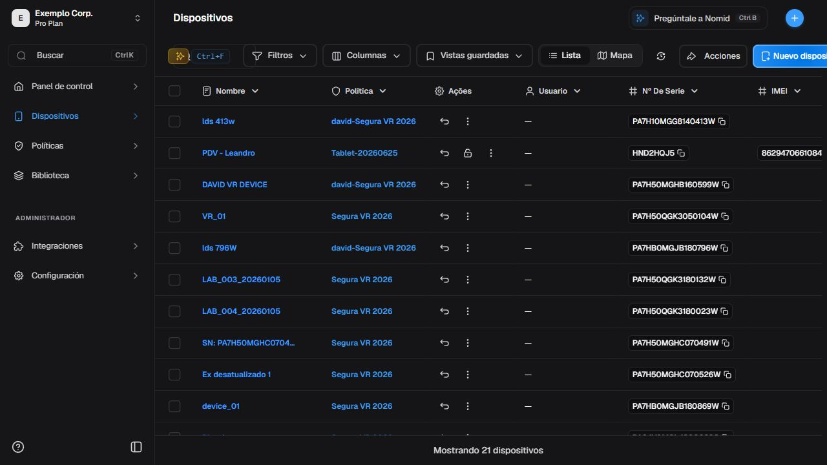This screenshot has width=827, height=465.
Task: Open the DAVID VR DEVICE device link
Action: click(x=235, y=185)
